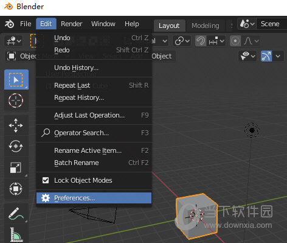287x243 pixels.
Task: Open the Object menu in viewport header
Action: click(162, 56)
